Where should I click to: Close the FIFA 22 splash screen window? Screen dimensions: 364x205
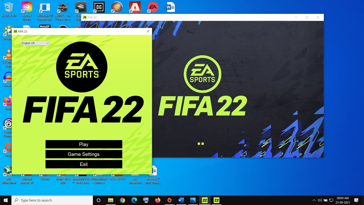(x=318, y=17)
